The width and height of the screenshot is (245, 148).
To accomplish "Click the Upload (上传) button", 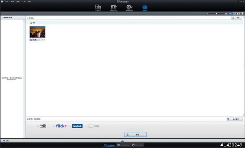I will [135, 134].
